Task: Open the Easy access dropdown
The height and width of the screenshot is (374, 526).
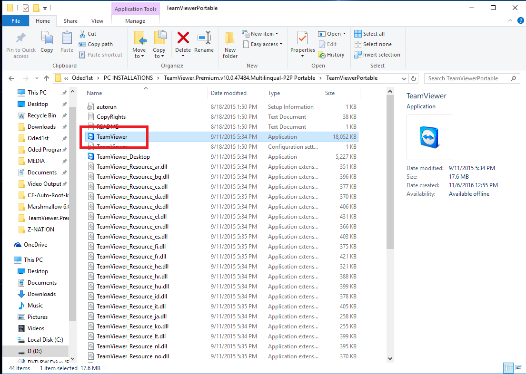Action: click(262, 44)
